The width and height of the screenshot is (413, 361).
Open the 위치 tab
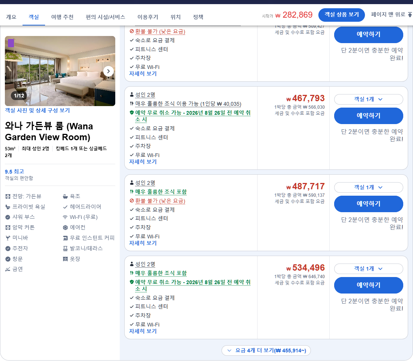coord(175,17)
